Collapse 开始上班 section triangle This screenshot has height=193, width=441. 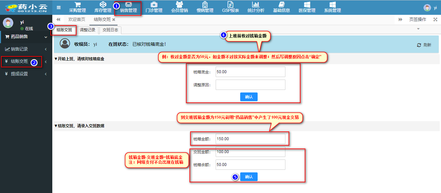click(x=56, y=59)
